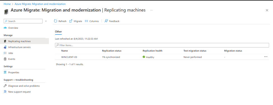The width and height of the screenshot is (273, 105).
Task: Switch to the Other tab
Action: click(58, 32)
